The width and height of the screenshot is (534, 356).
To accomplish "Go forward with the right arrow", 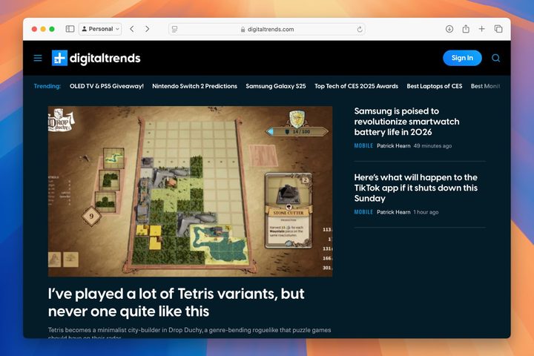I will tap(147, 29).
